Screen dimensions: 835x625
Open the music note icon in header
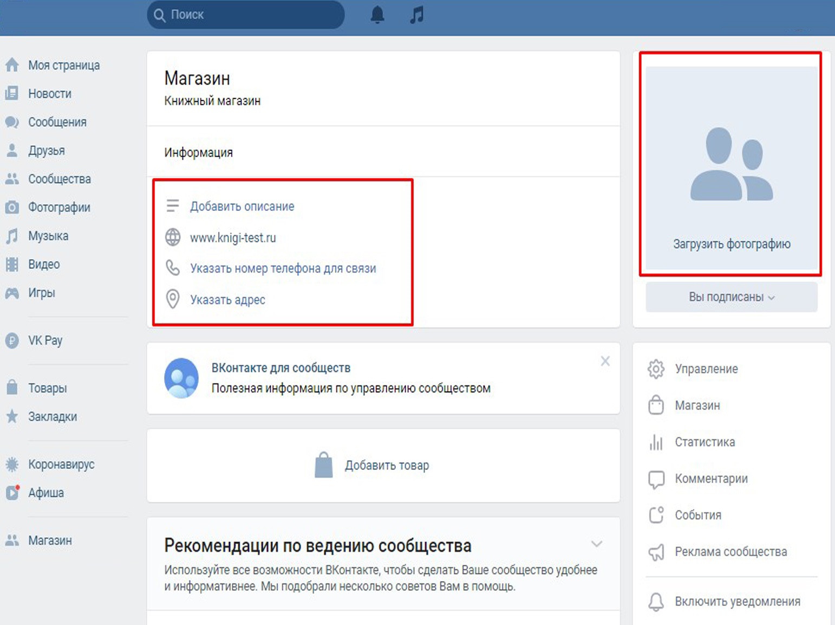point(416,15)
